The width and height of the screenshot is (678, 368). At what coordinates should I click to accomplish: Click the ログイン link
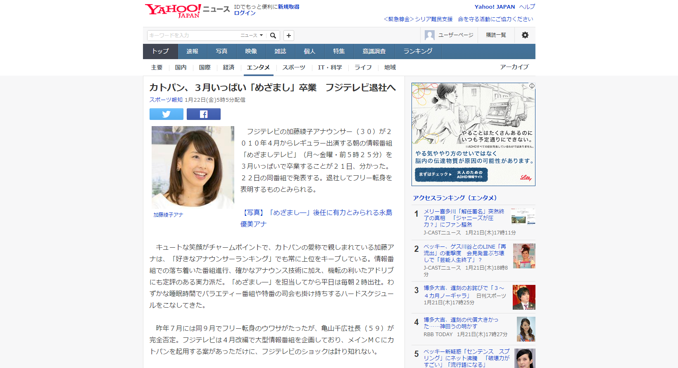point(245,13)
